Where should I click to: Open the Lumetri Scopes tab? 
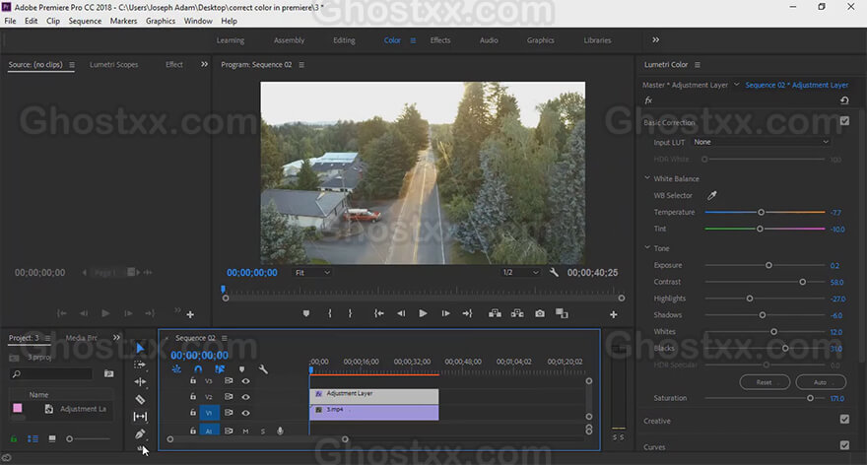coord(114,65)
